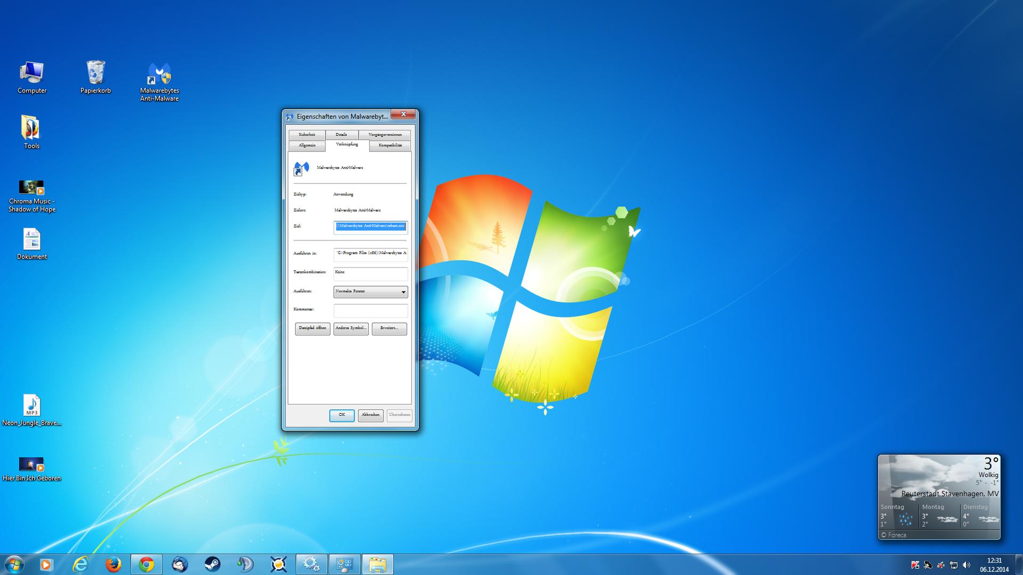1023x575 pixels.
Task: Open the Windows Start menu
Action: click(x=14, y=564)
